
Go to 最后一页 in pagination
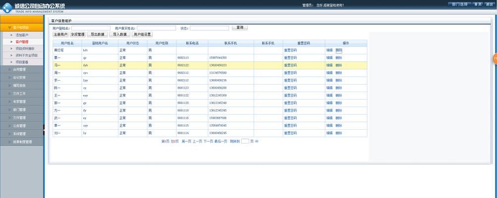click(221, 141)
